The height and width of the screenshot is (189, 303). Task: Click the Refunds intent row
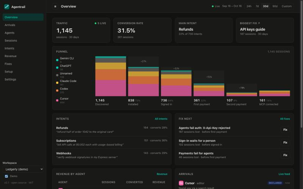coord(112,130)
